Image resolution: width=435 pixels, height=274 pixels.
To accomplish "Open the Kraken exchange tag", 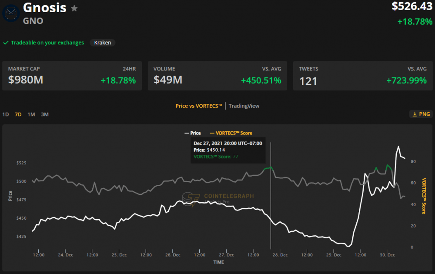I will pyautogui.click(x=102, y=43).
